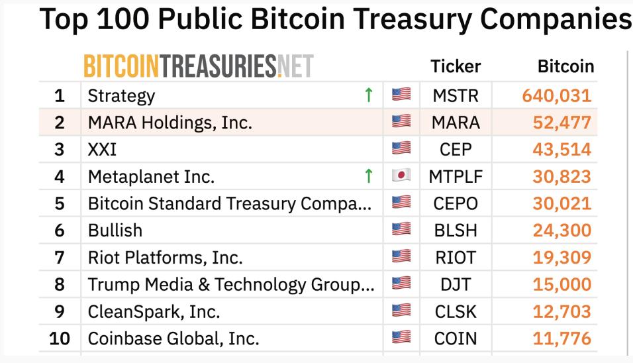The height and width of the screenshot is (363, 633).
Task: Open Riot Platforms, Inc. entry
Action: pyautogui.click(x=165, y=258)
